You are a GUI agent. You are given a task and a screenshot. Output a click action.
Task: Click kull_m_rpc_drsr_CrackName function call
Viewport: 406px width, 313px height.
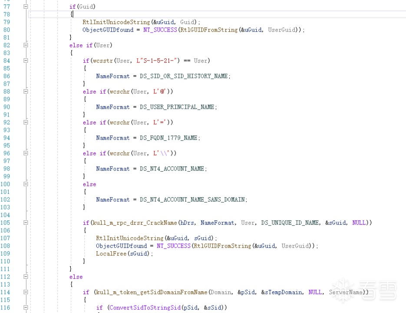[x=135, y=223]
